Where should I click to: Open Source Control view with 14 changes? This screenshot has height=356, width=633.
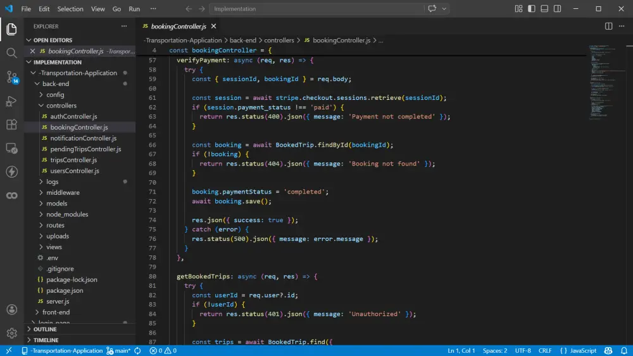11,77
